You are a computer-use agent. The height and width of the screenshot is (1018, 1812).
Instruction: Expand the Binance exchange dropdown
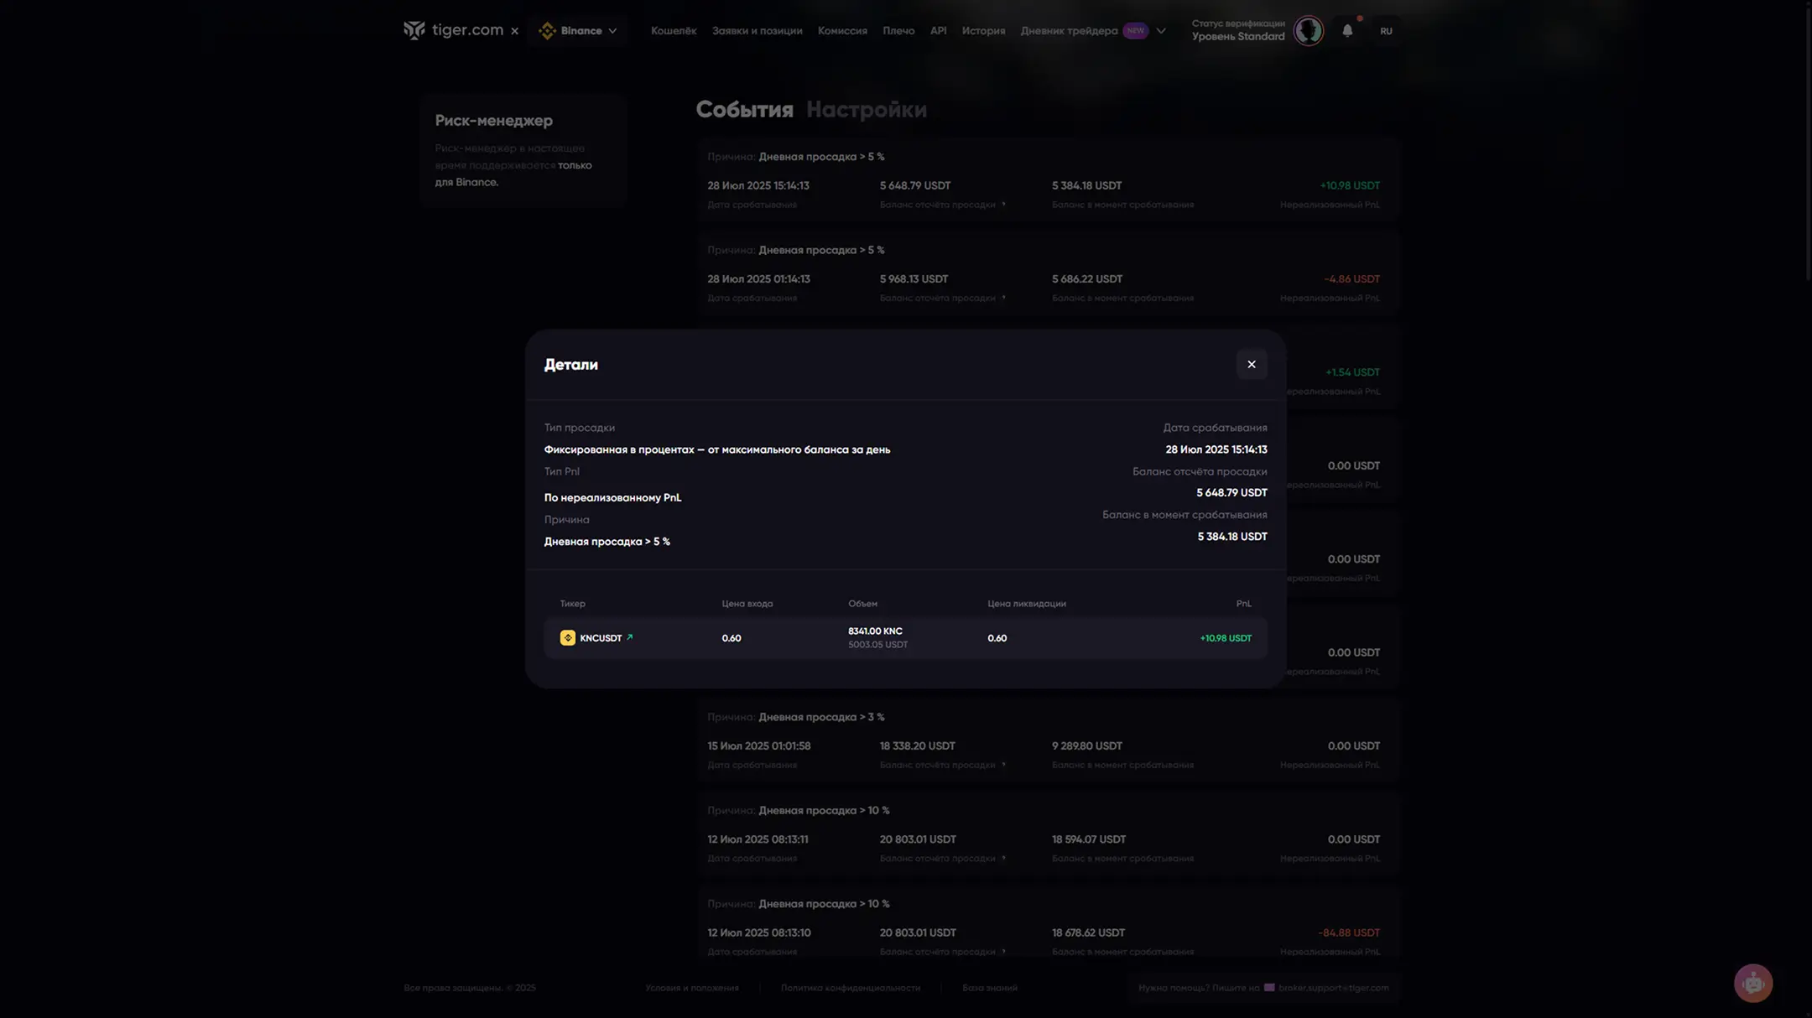tap(612, 31)
